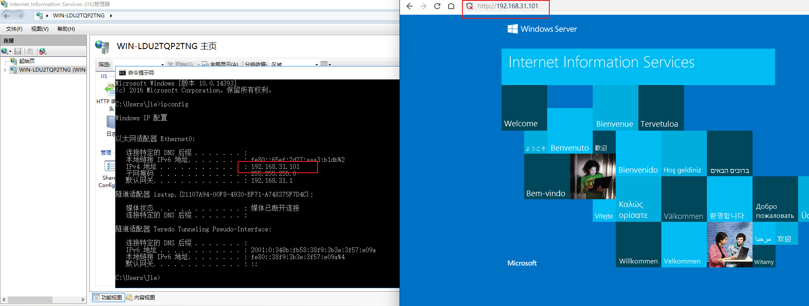
Task: Click the Tervetuloa tile
Action: (x=661, y=108)
